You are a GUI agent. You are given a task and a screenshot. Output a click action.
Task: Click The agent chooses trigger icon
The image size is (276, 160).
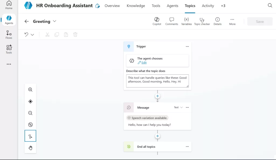pos(132,61)
